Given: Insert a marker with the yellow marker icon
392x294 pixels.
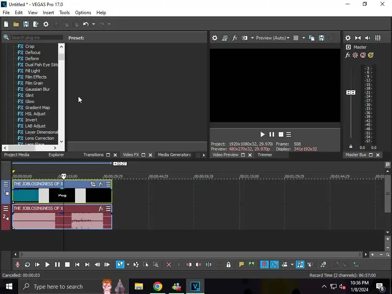Looking at the screenshot, I should (241, 265).
